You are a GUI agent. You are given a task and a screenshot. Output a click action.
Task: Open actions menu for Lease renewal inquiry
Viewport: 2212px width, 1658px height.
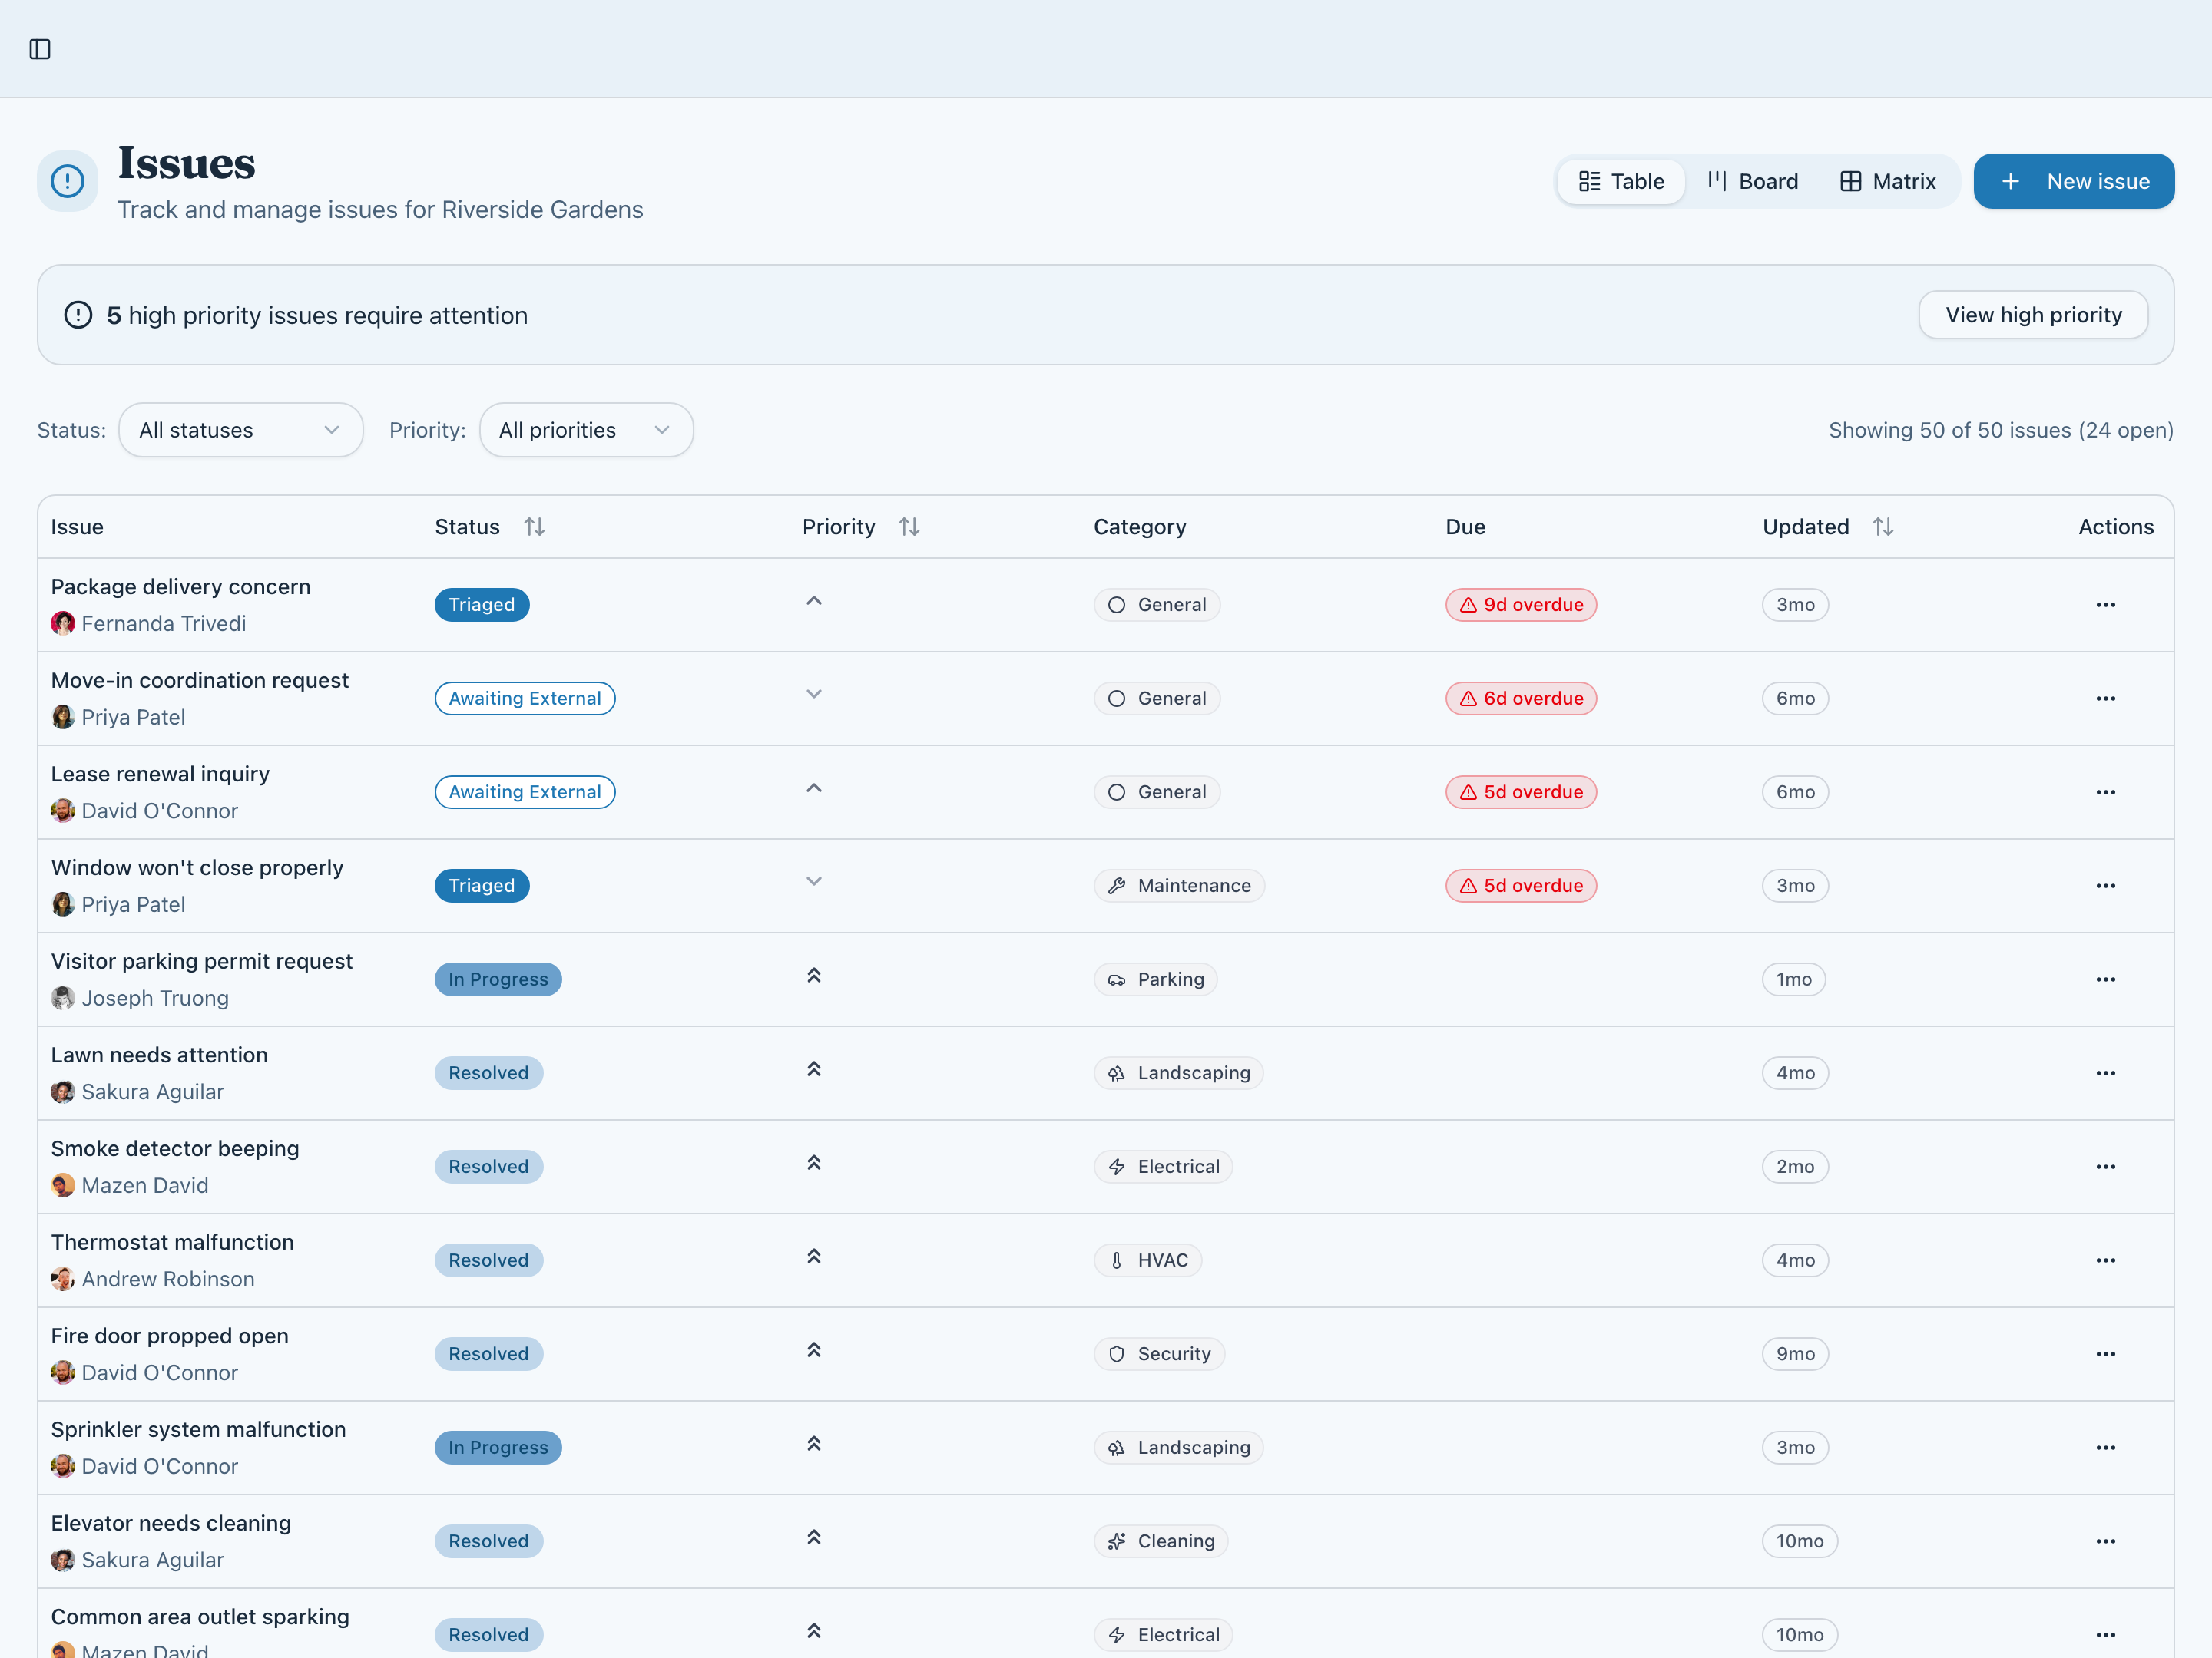click(2105, 791)
